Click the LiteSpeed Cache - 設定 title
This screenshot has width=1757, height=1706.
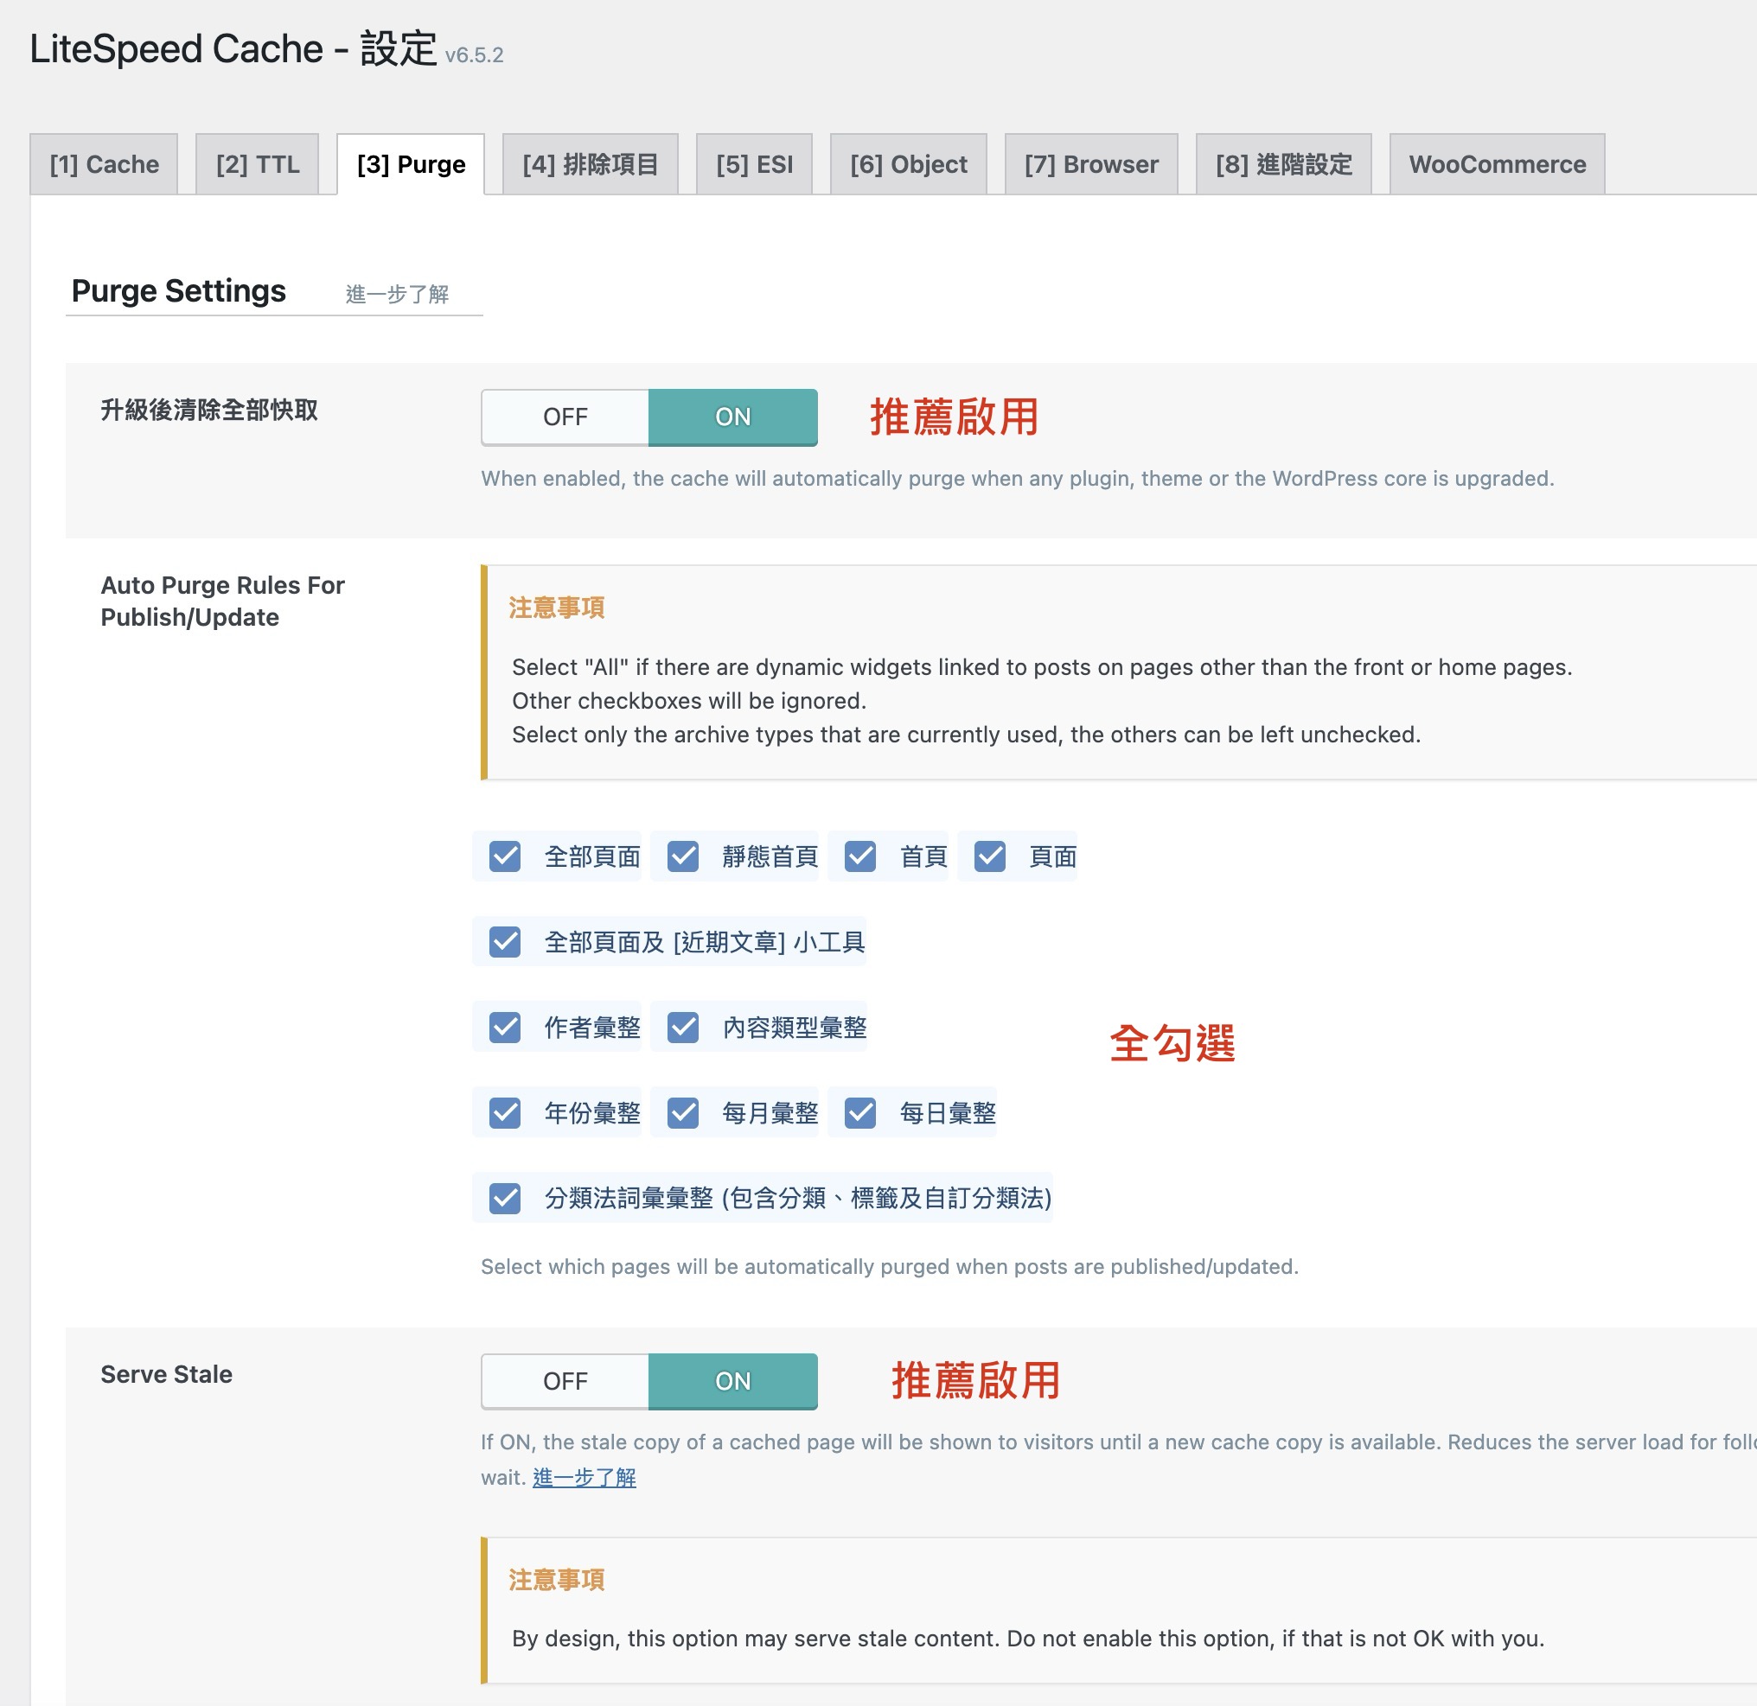pyautogui.click(x=233, y=48)
